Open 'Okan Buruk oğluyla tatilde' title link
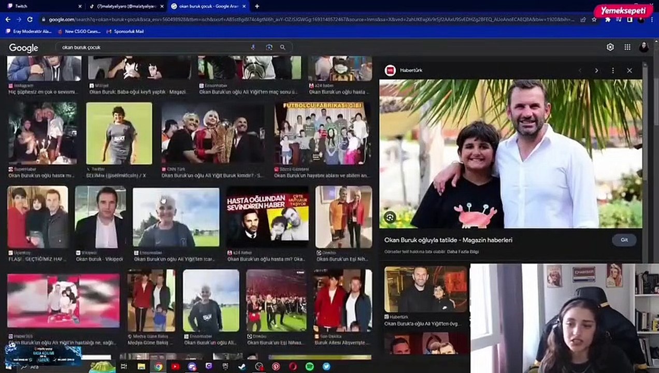 pyautogui.click(x=448, y=240)
